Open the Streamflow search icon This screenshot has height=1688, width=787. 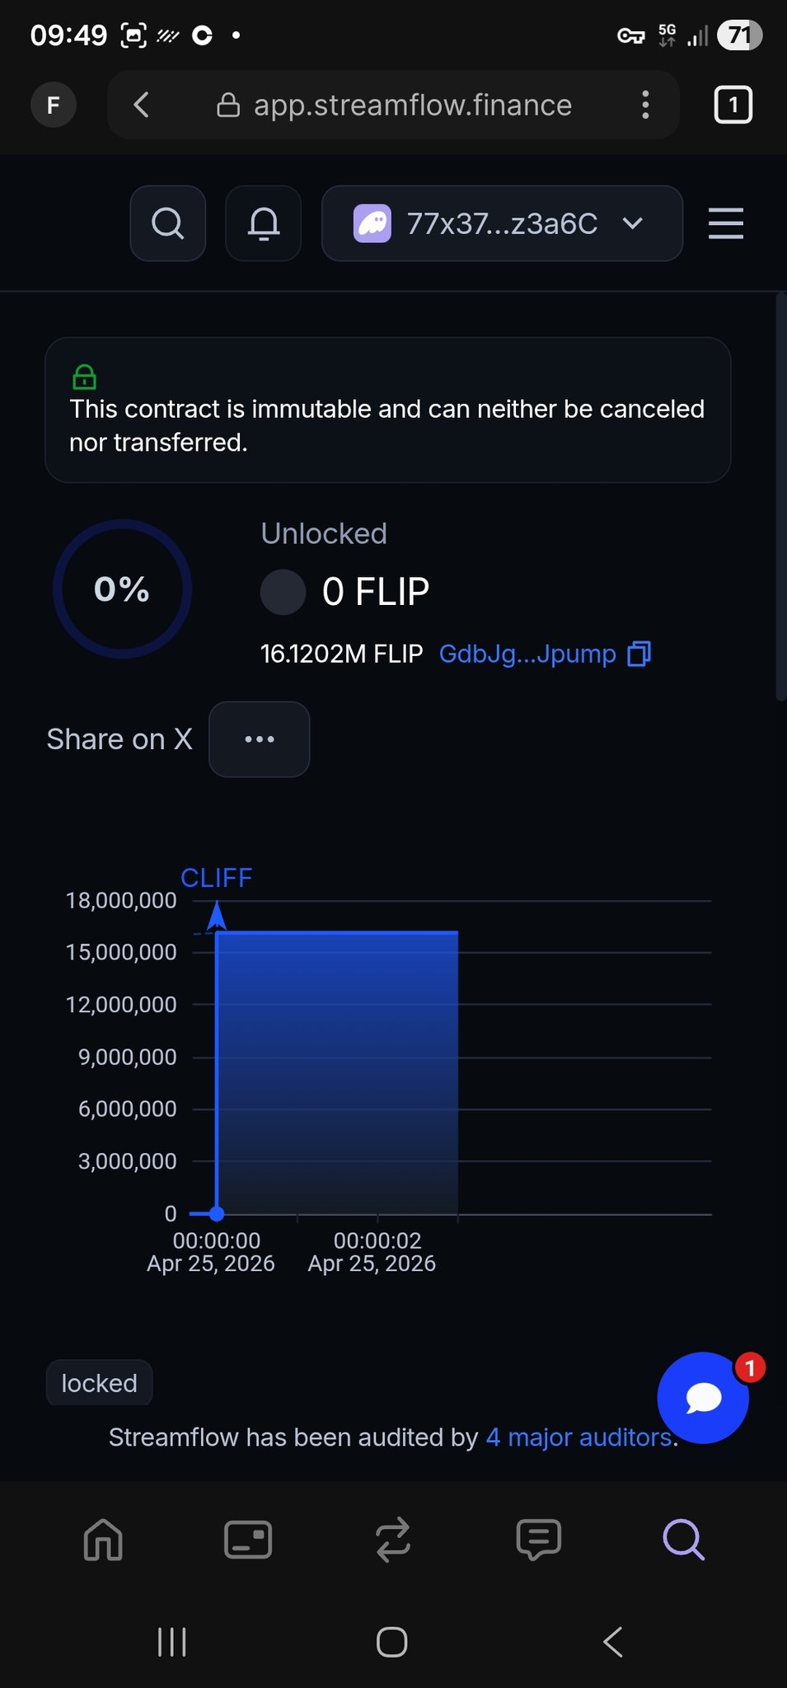(168, 223)
